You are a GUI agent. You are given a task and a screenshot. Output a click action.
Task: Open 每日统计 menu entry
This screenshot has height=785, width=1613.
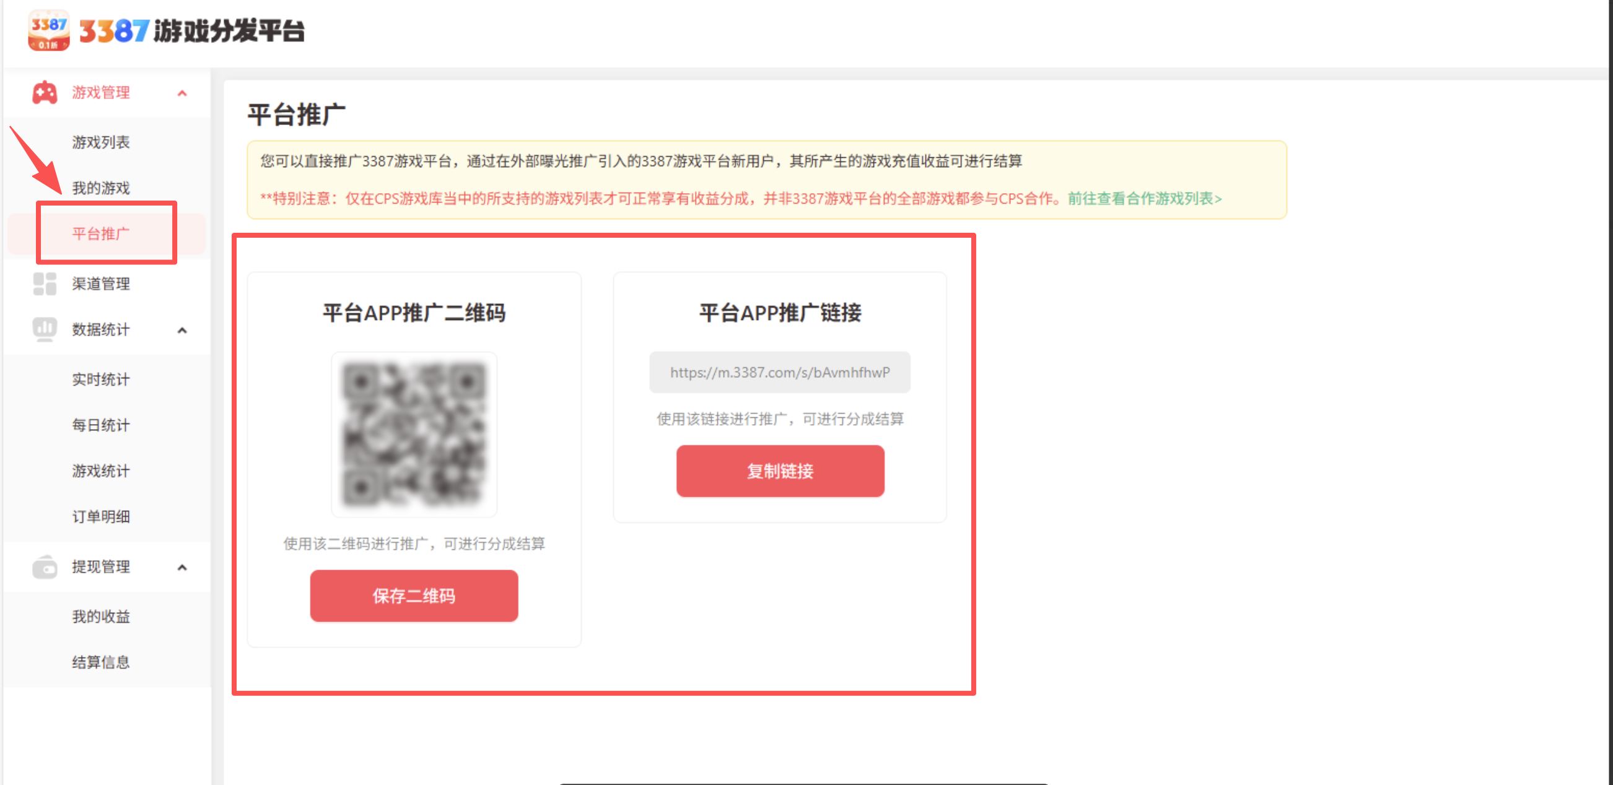point(101,425)
